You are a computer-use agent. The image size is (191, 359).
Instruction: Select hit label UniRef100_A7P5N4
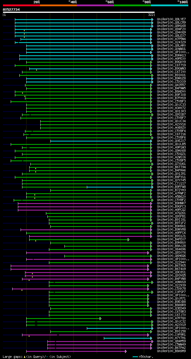[x=171, y=39]
